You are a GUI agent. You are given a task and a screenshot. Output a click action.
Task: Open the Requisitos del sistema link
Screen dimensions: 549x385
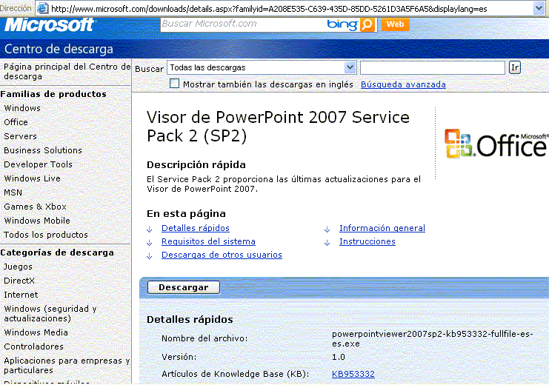pos(208,241)
